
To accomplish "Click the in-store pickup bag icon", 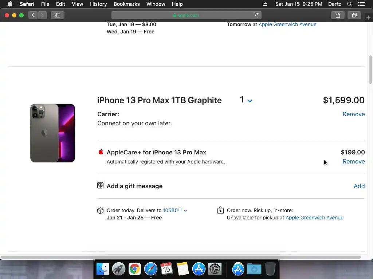I will [220, 210].
